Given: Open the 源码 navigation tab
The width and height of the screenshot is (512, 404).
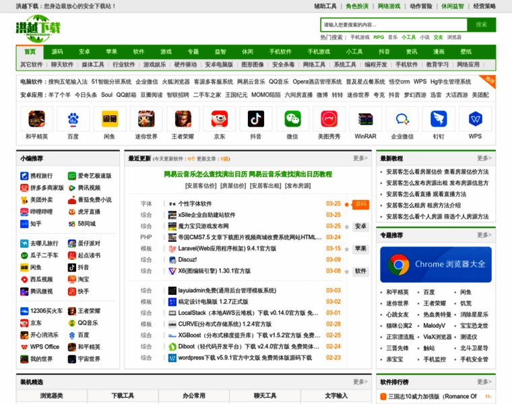Looking at the screenshot, I should 57,52.
